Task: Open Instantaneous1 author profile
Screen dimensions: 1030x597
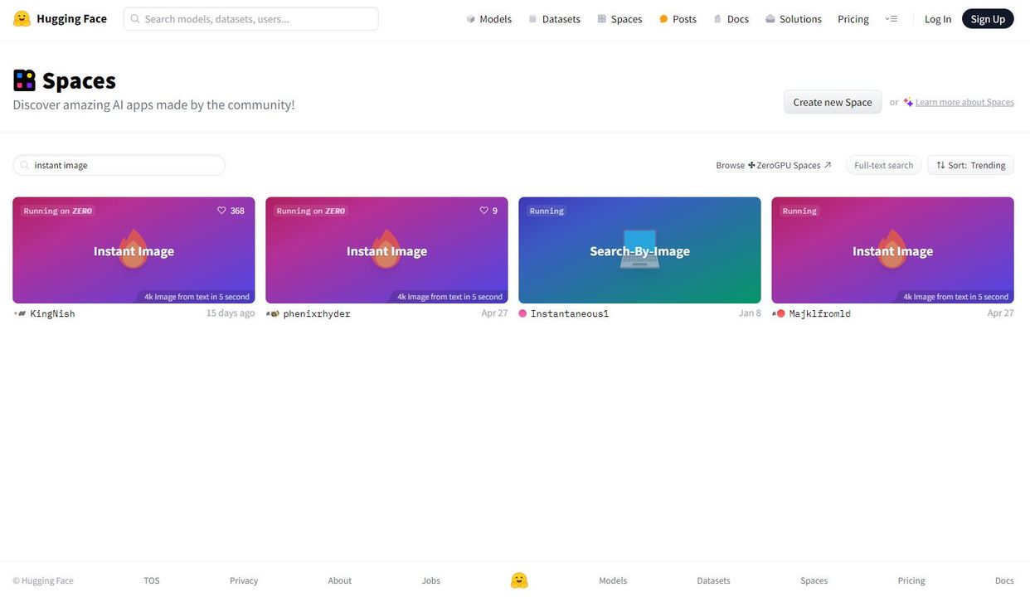Action: tap(570, 313)
